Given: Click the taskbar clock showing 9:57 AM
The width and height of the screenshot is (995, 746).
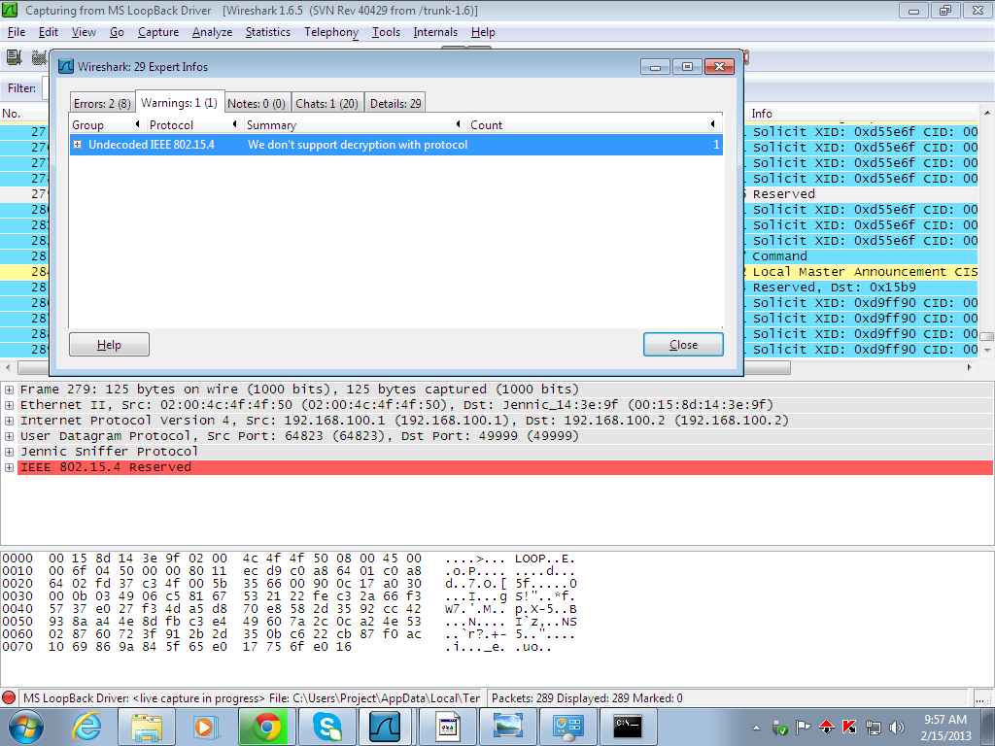Looking at the screenshot, I should [945, 728].
